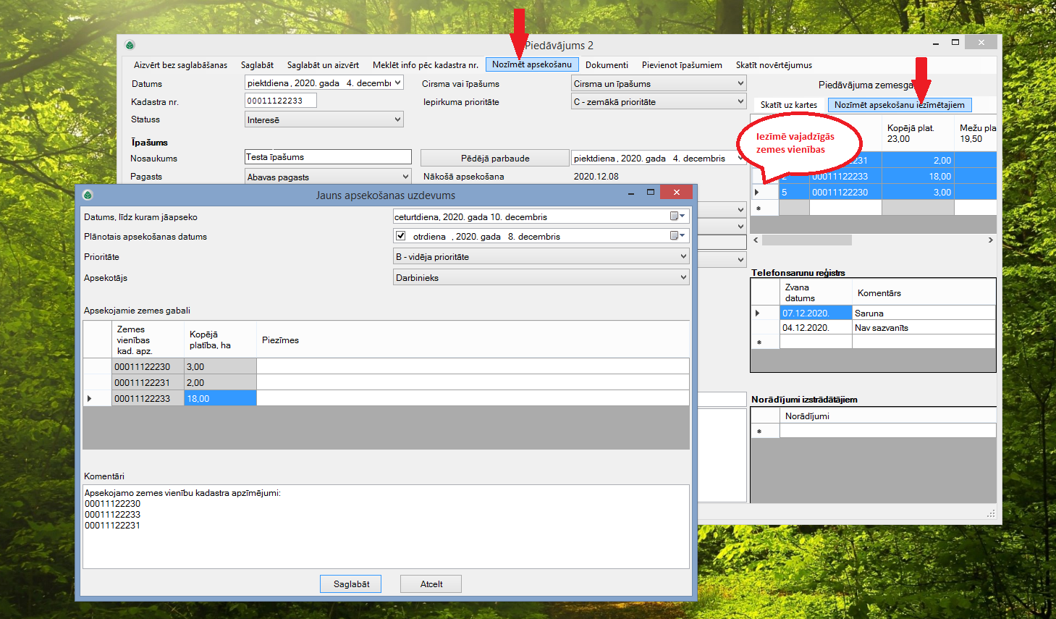The width and height of the screenshot is (1056, 619).
Task: Click row selector arrow for 07.12.2020 call
Action: [758, 313]
